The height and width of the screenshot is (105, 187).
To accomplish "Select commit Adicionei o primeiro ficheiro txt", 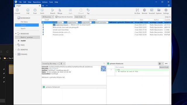I will point(106,22).
